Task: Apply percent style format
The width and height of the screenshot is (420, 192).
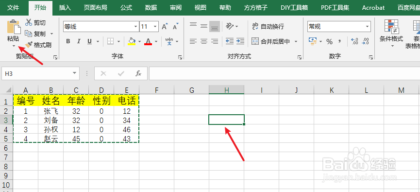Action: [x=330, y=42]
